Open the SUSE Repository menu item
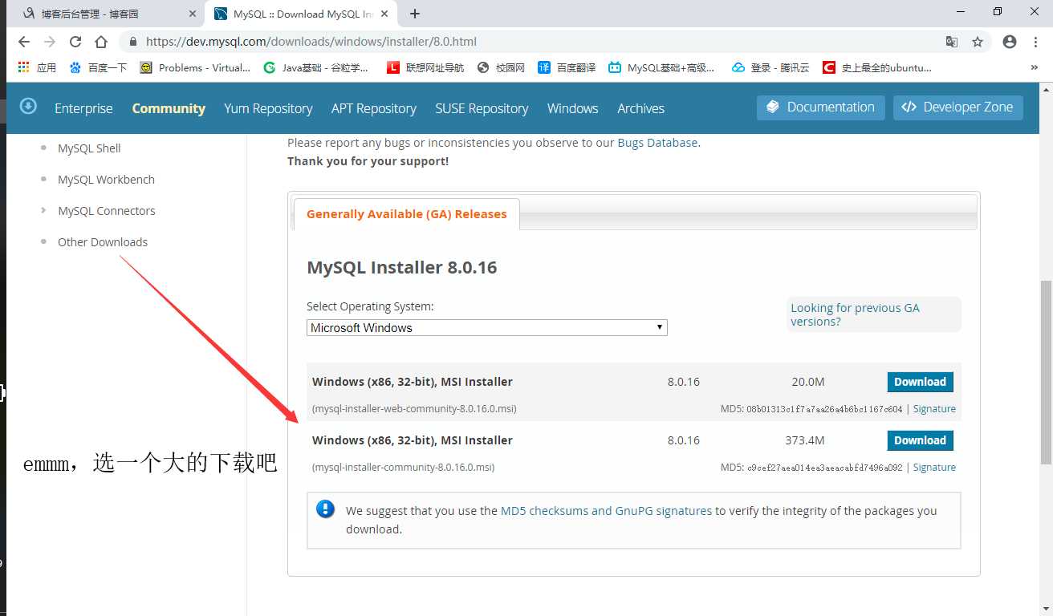 [x=482, y=108]
